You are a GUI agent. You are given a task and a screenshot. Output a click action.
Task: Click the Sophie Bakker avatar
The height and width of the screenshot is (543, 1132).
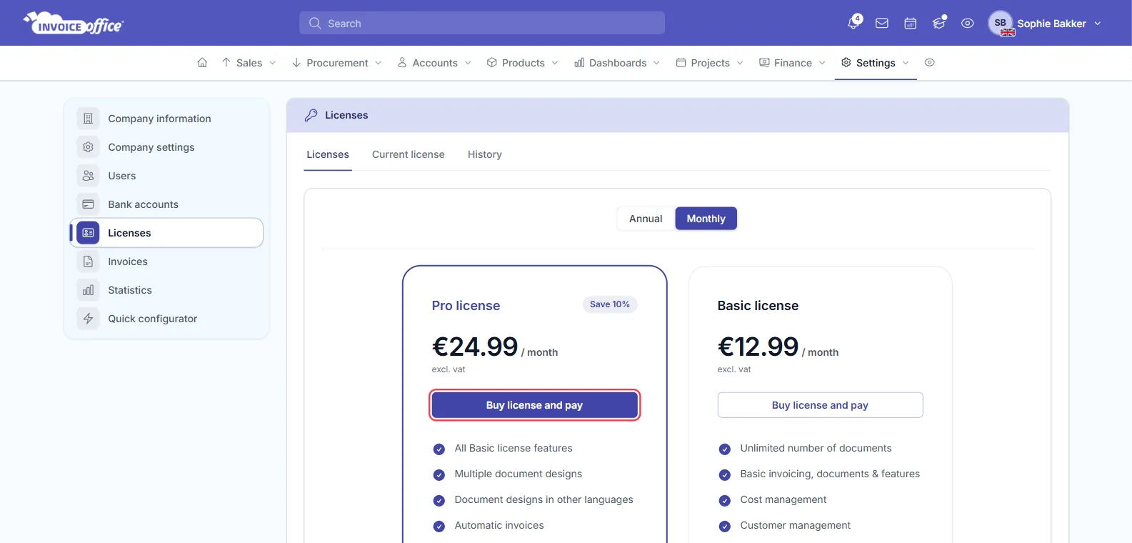click(x=1001, y=23)
